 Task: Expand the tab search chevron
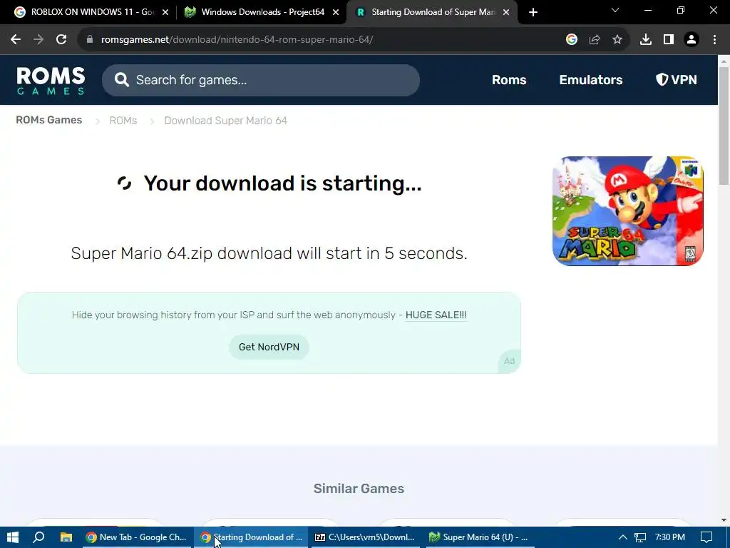(615, 10)
